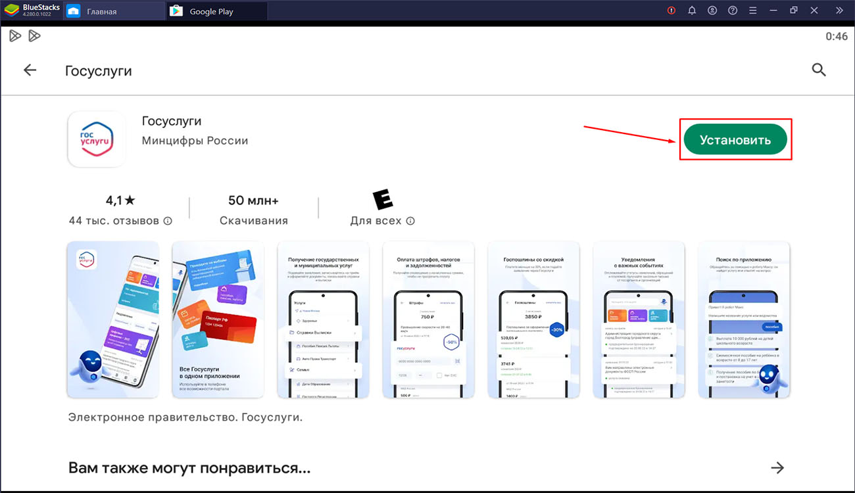Click the Для всех age rating label
This screenshot has width=855, height=493.
[x=376, y=221]
